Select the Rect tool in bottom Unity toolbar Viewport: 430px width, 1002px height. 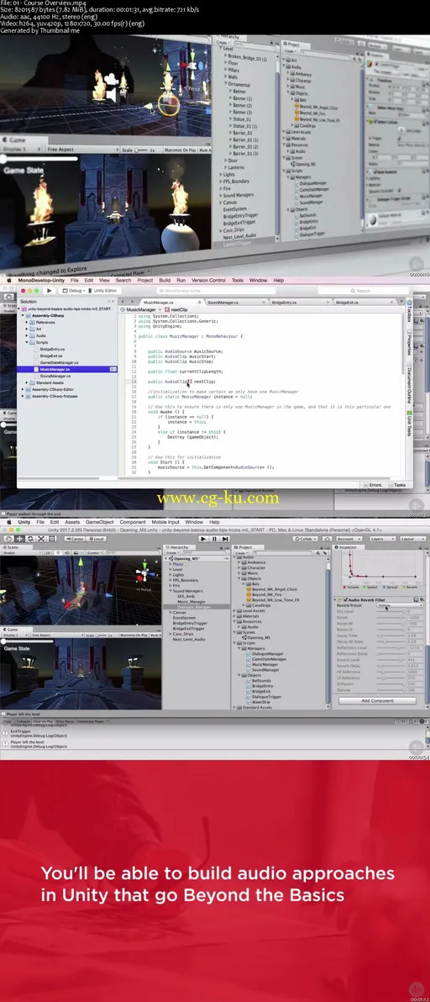[x=52, y=539]
